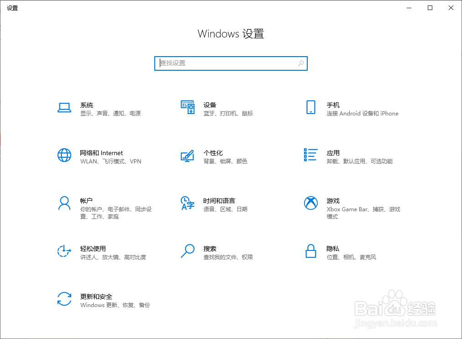The width and height of the screenshot is (462, 339).
Task: Open the 个性化 paintbrush icon
Action: [187, 156]
